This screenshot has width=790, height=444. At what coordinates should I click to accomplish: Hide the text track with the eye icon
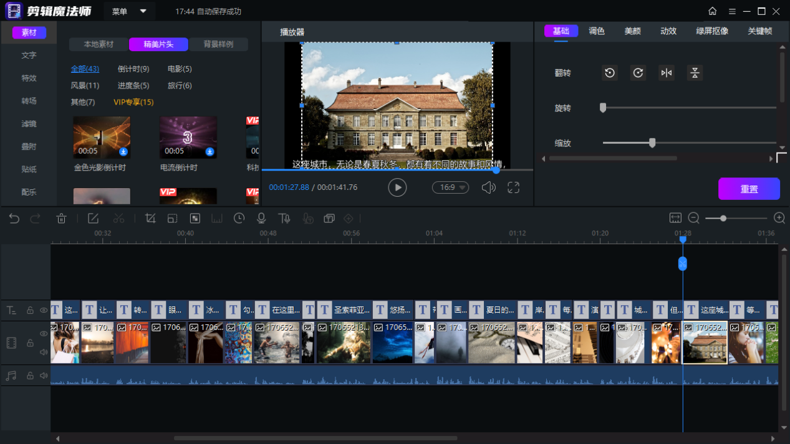(x=44, y=310)
